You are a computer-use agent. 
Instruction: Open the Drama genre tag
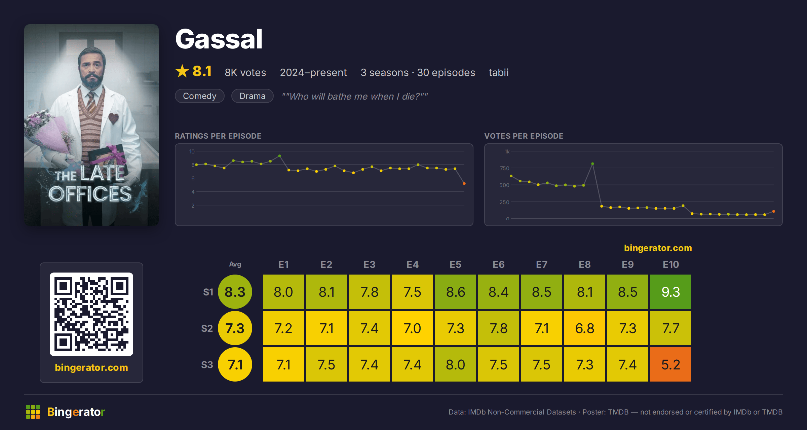(x=253, y=96)
